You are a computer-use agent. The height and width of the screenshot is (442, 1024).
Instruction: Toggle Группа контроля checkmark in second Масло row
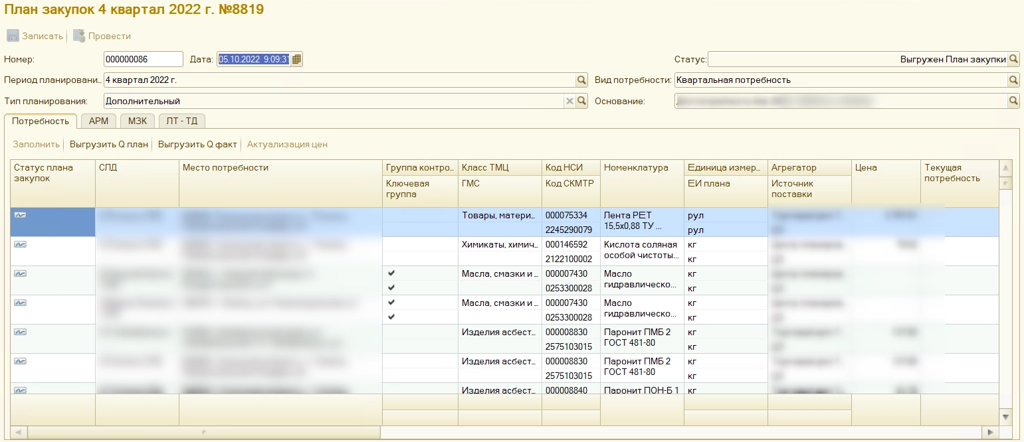tap(391, 302)
